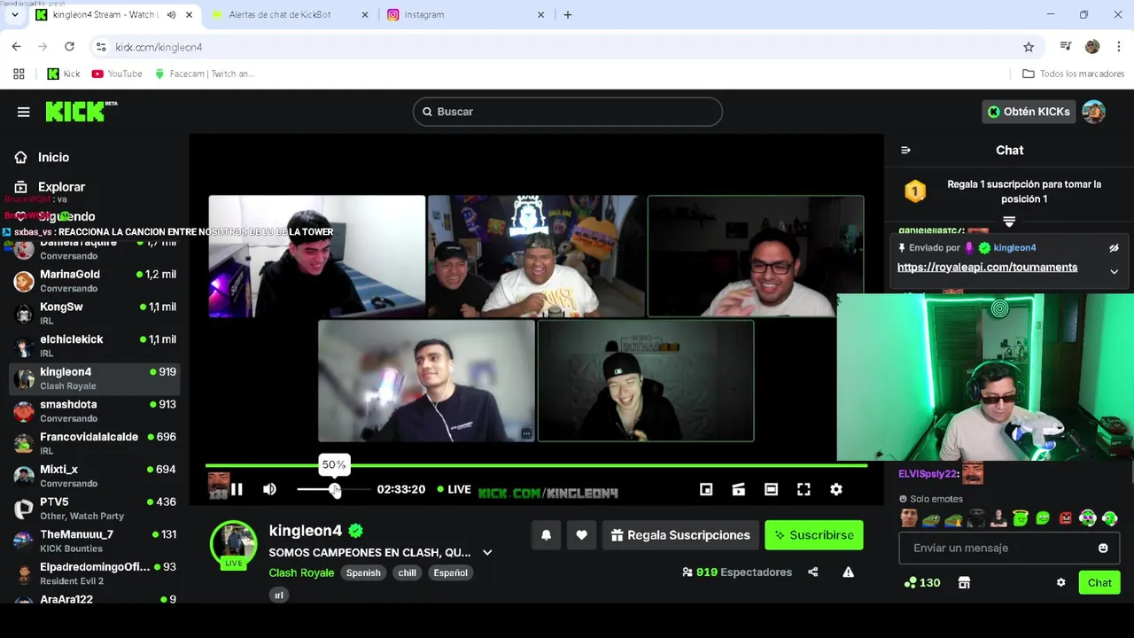
Task: Adjust the volume slider at 50%
Action: (x=334, y=489)
